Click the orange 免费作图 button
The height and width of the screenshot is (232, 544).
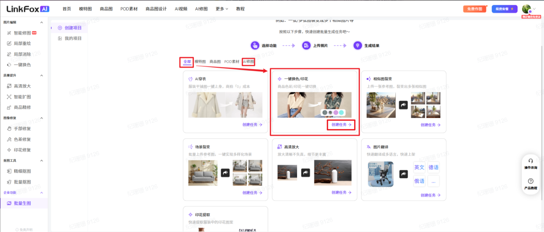[475, 9]
